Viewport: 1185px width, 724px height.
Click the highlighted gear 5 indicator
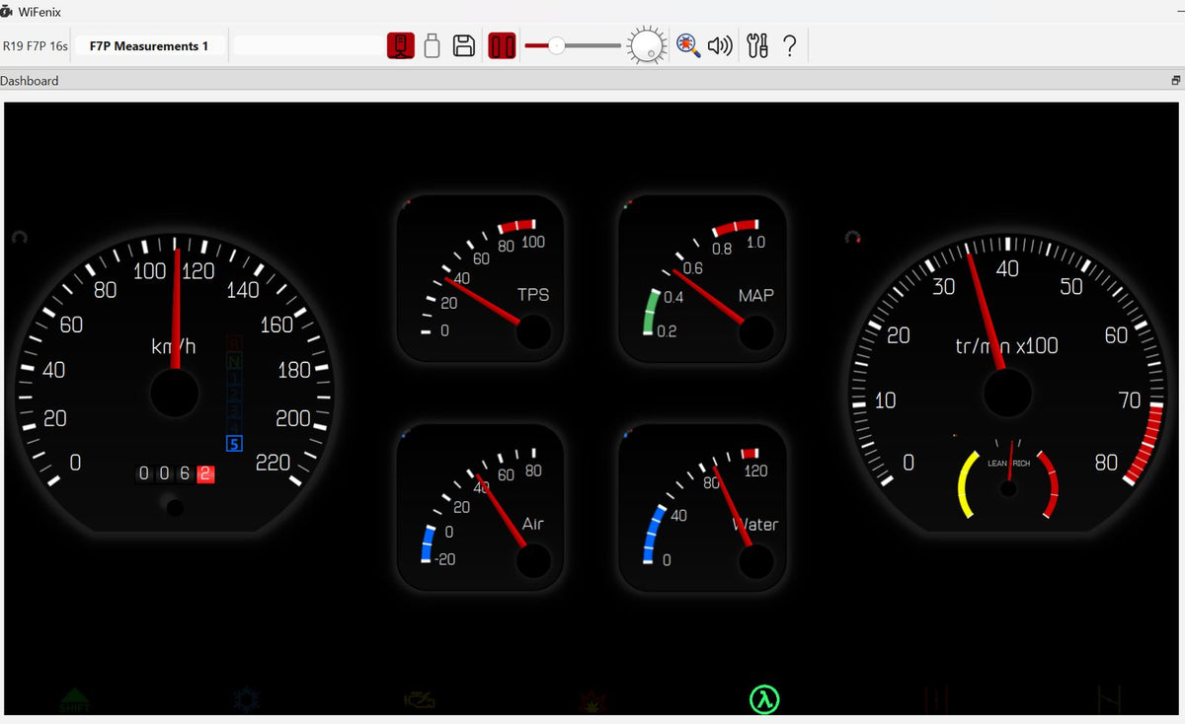pos(234,444)
